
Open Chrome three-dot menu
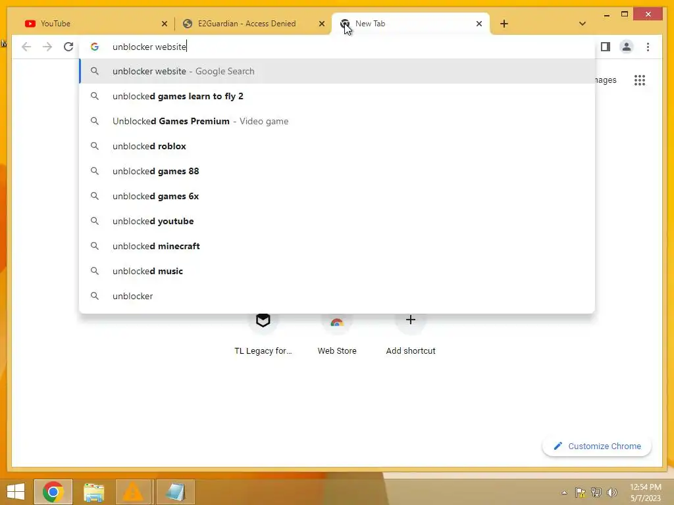(x=648, y=47)
